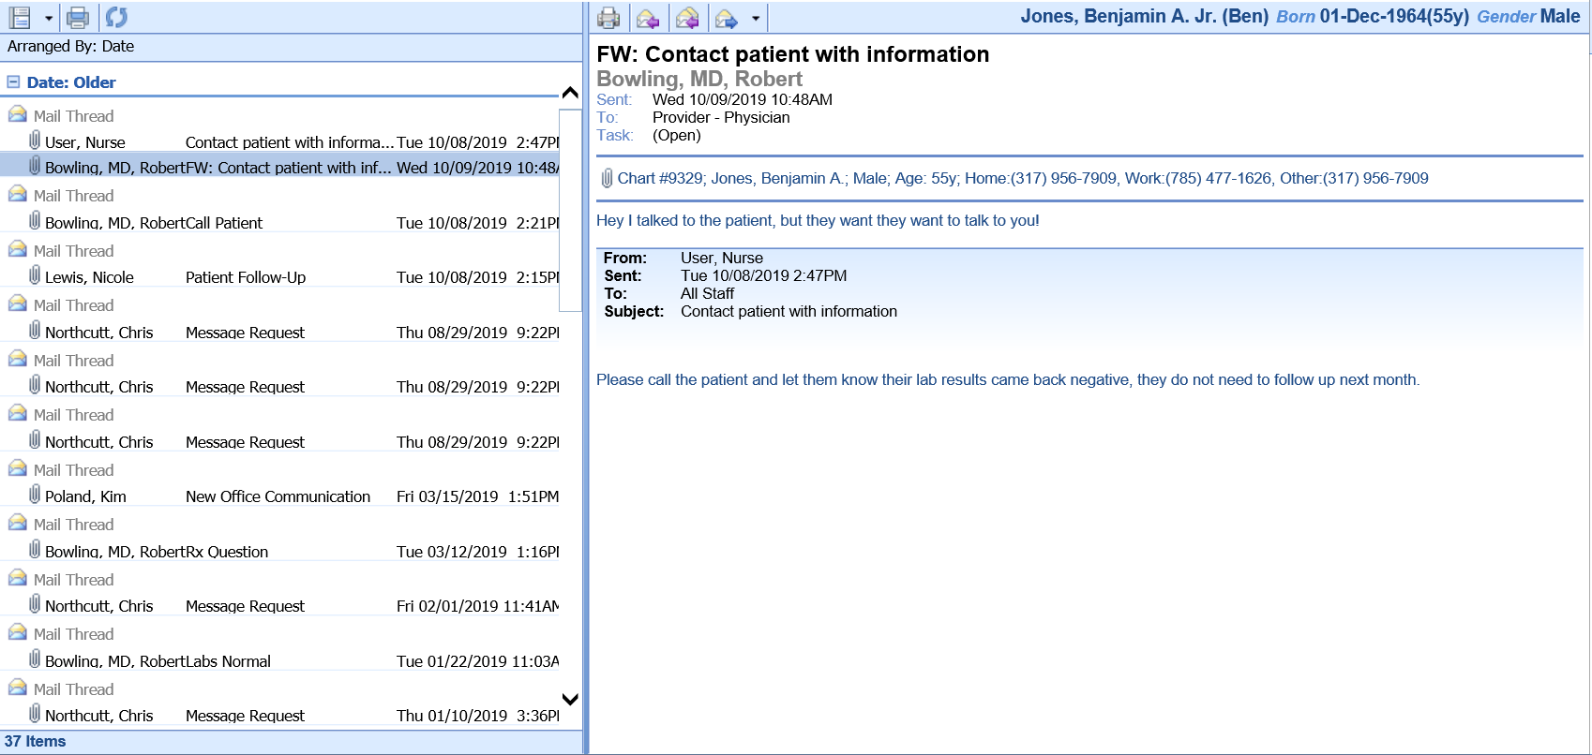
Task: Click the chart attachment paperclip icon
Action: pos(607,178)
